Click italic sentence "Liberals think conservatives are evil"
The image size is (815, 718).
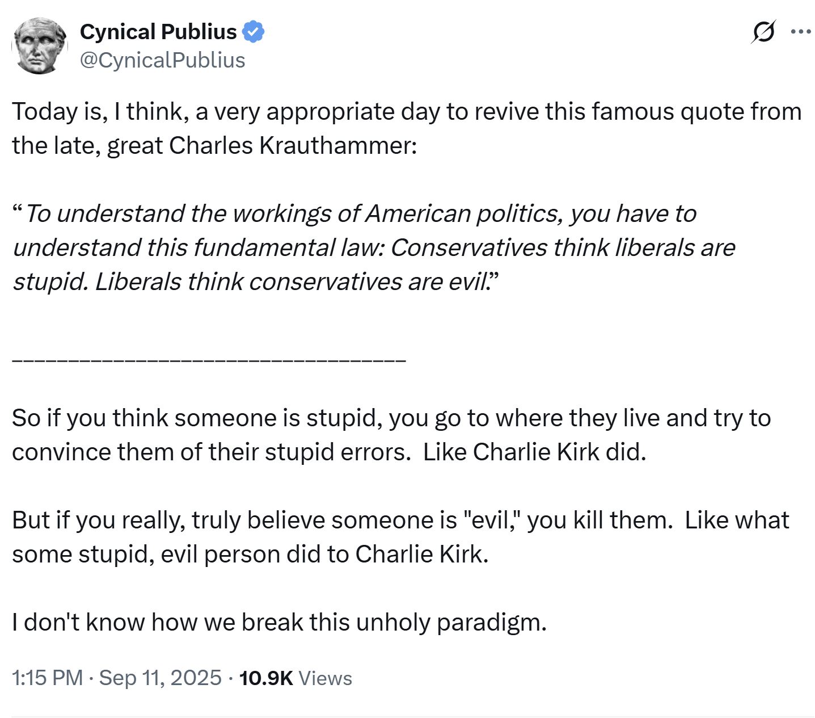tap(292, 282)
